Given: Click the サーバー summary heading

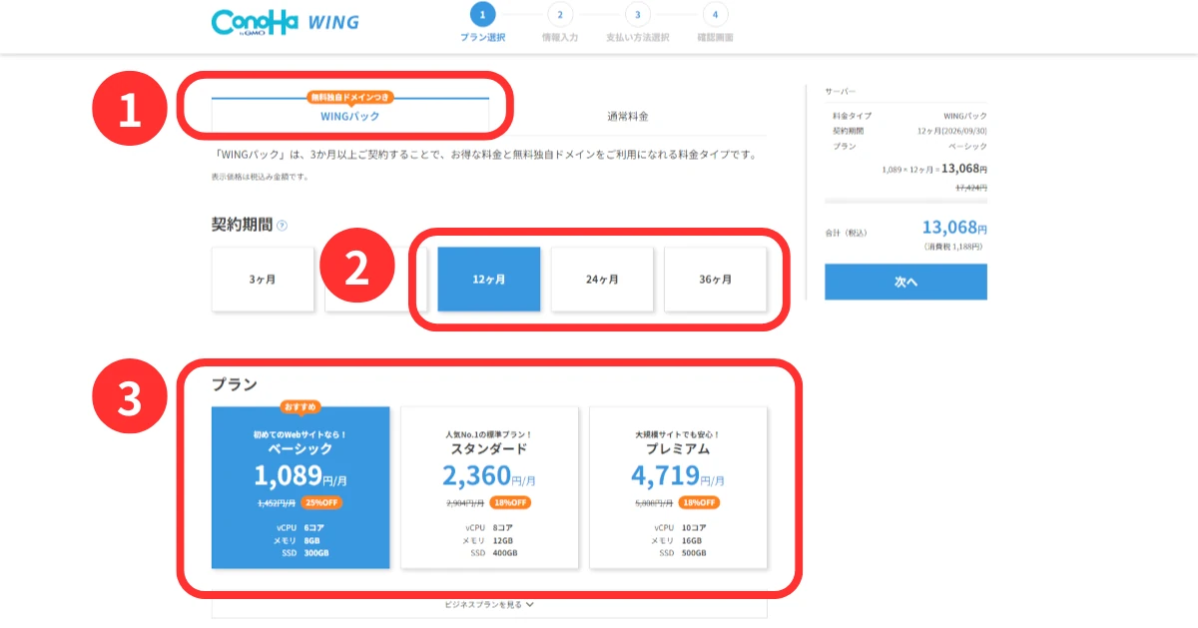Looking at the screenshot, I should click(841, 91).
